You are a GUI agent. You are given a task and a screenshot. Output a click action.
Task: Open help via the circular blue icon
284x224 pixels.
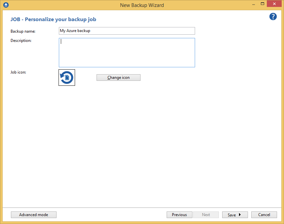click(273, 16)
